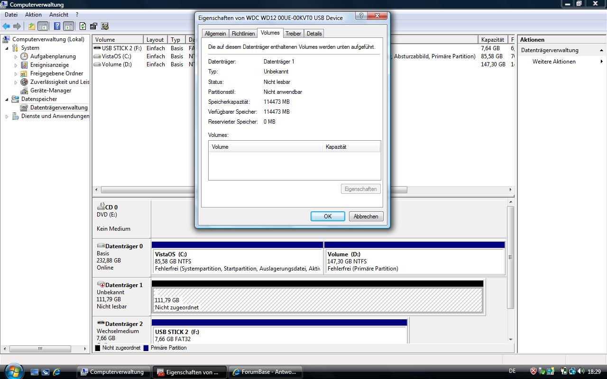This screenshot has width=607, height=379.
Task: Select the USB STICK 2 (F:) partition block on Datenträger 2
Action: click(279, 332)
